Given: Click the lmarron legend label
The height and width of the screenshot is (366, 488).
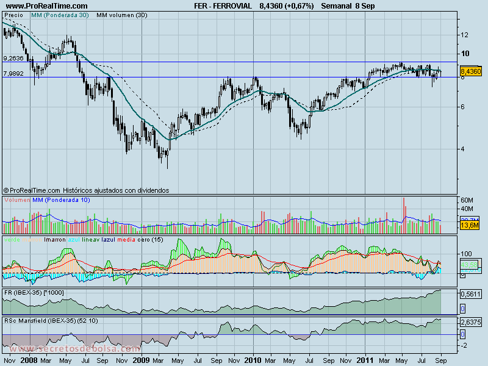Looking at the screenshot, I should coord(55,240).
